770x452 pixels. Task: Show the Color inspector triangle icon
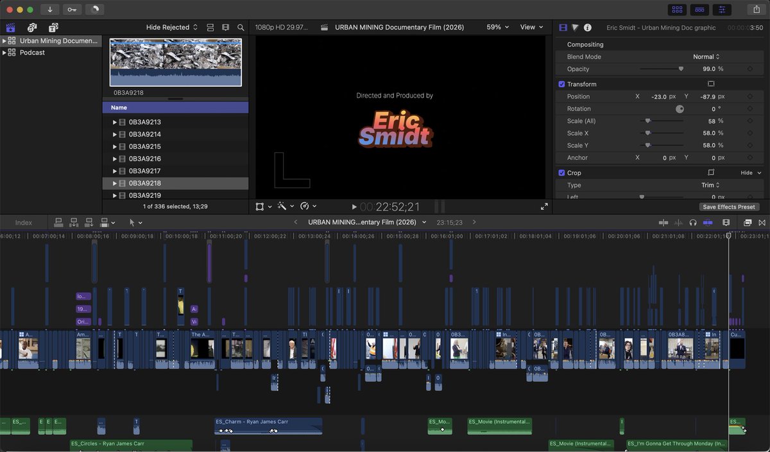click(x=575, y=28)
